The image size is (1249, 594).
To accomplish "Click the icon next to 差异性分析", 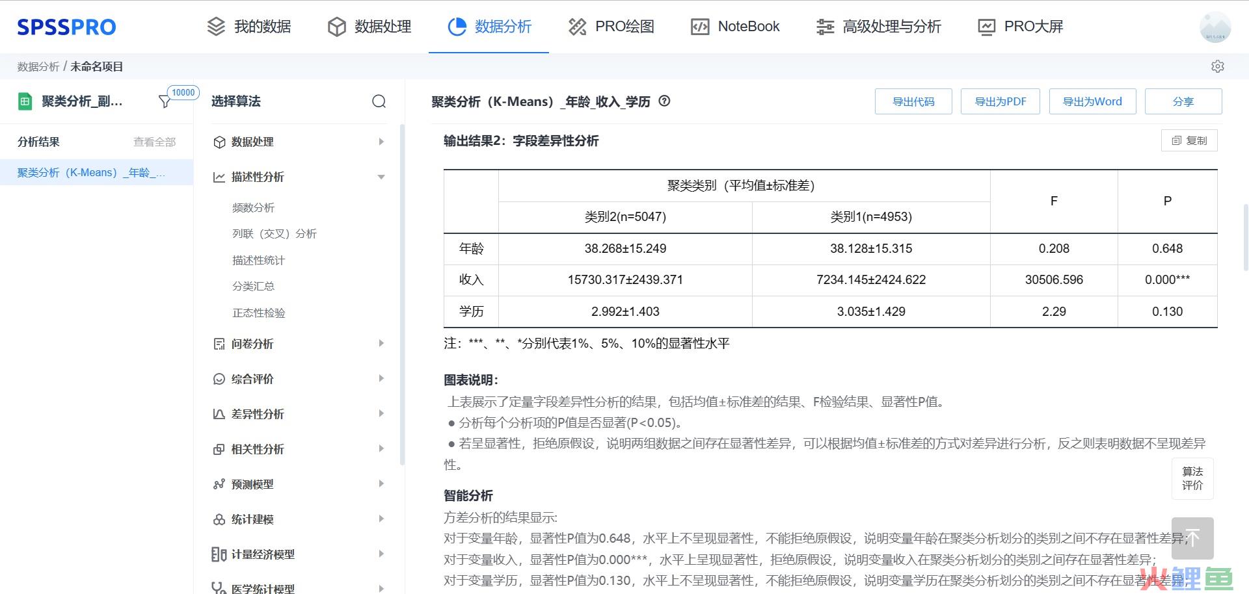I will pyautogui.click(x=219, y=414).
